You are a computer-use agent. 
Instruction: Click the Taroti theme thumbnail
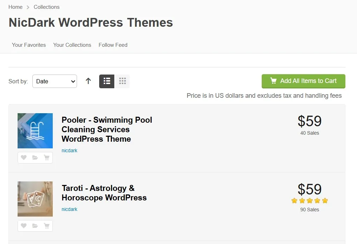35,199
